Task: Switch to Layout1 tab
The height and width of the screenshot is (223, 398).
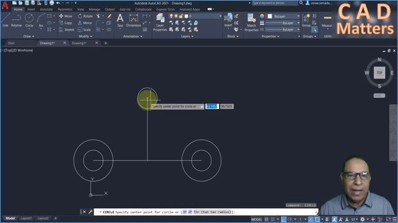Action: [26, 219]
